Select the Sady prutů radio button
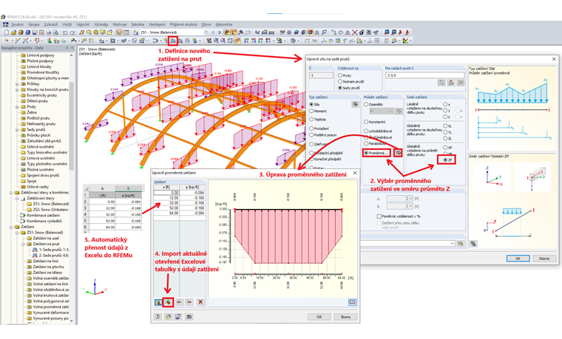 (x=340, y=88)
